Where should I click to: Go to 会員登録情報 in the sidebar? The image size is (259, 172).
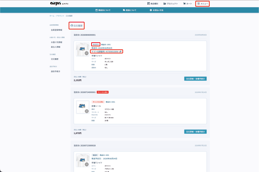(56, 30)
